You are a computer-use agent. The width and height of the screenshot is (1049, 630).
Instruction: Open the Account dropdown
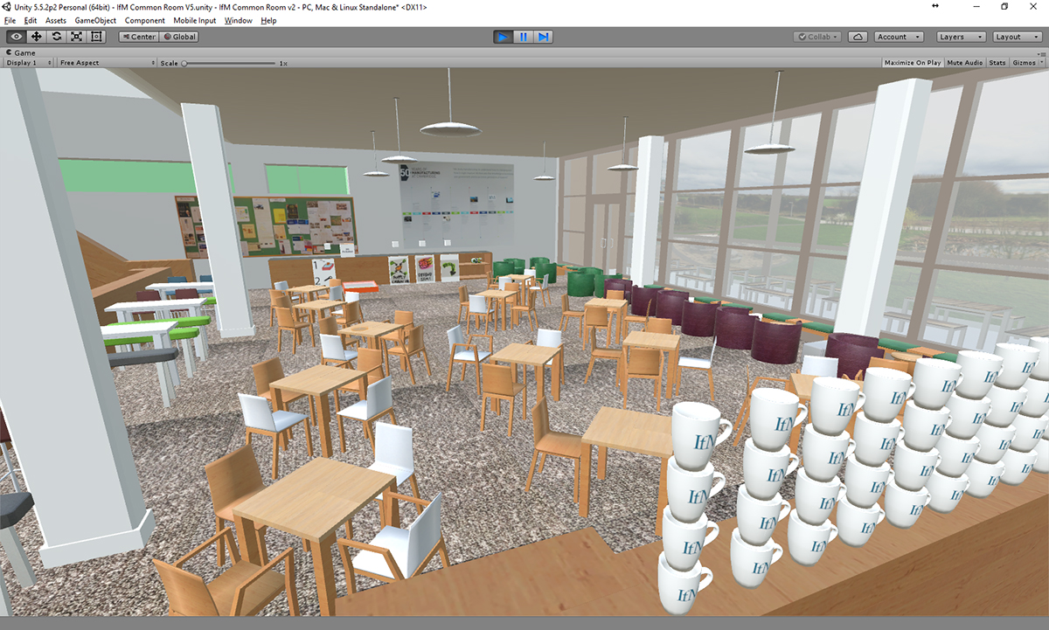[x=899, y=37]
